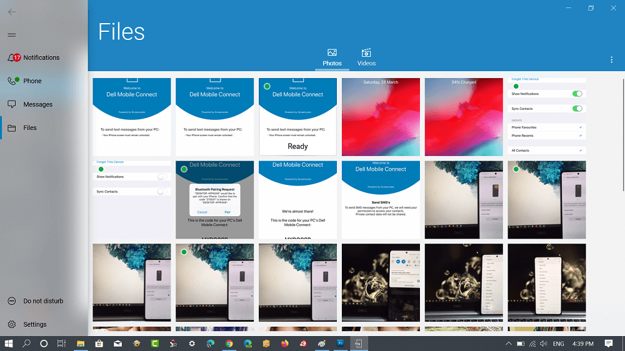Open Notifications with 17 badge
This screenshot has height=351, width=625.
tap(44, 57)
